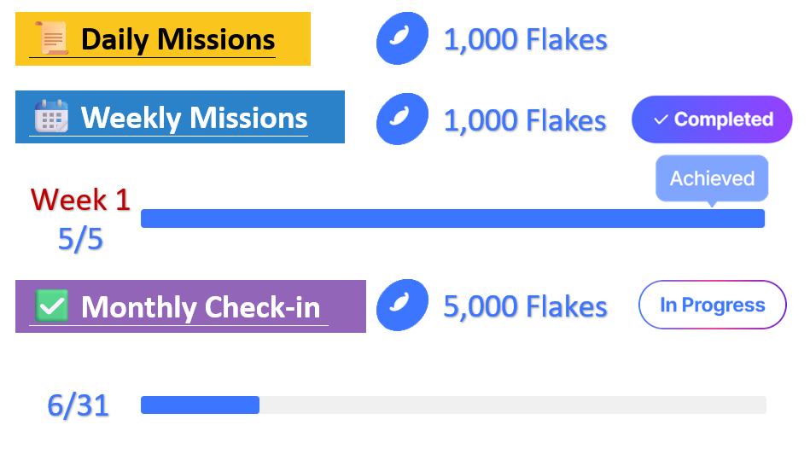Image resolution: width=810 pixels, height=460 pixels.
Task: Open the Monthly Check-in header
Action: (x=201, y=306)
